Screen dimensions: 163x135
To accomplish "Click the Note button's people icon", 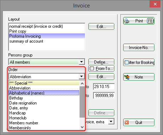I will click(x=127, y=77).
